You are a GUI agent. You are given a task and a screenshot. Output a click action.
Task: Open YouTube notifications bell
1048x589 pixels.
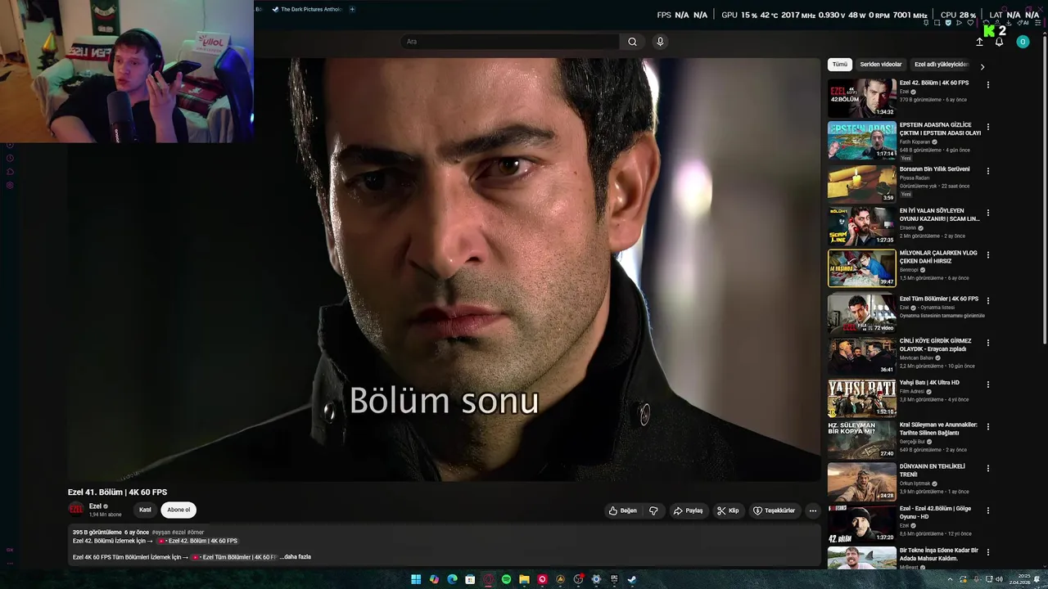tap(1000, 42)
